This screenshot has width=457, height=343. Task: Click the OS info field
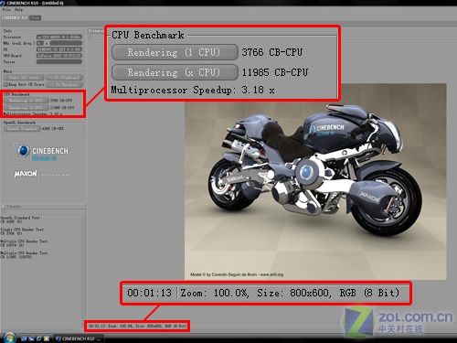[x=59, y=49]
